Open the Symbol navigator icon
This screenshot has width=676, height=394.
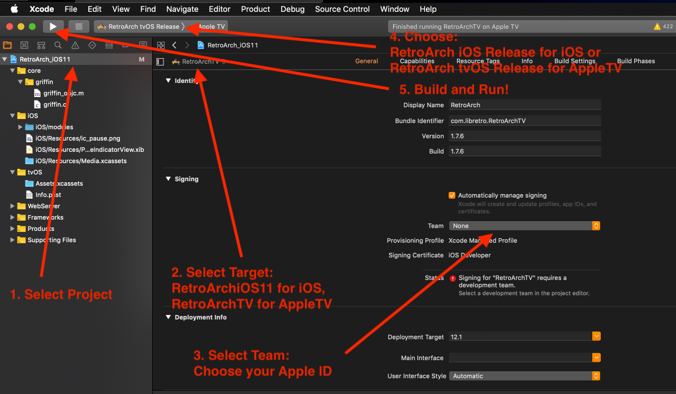click(41, 45)
